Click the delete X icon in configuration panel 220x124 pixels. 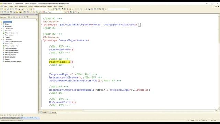pyautogui.click(x=17, y=17)
